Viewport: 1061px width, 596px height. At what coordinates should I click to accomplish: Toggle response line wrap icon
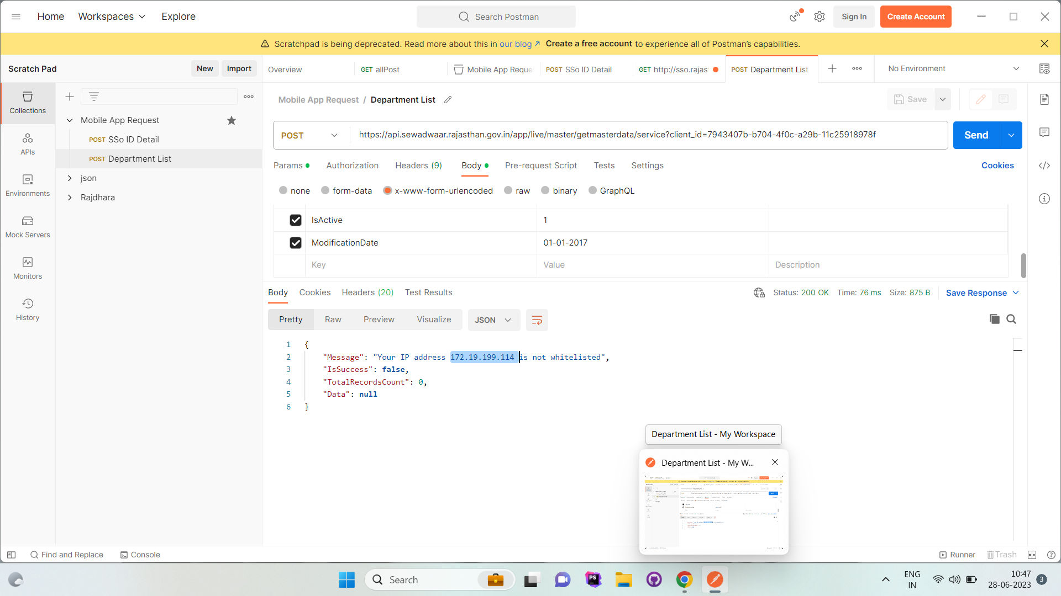pyautogui.click(x=537, y=320)
